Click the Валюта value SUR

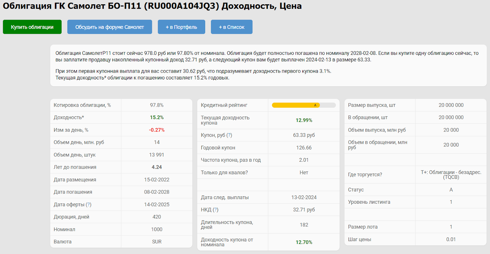157,242
